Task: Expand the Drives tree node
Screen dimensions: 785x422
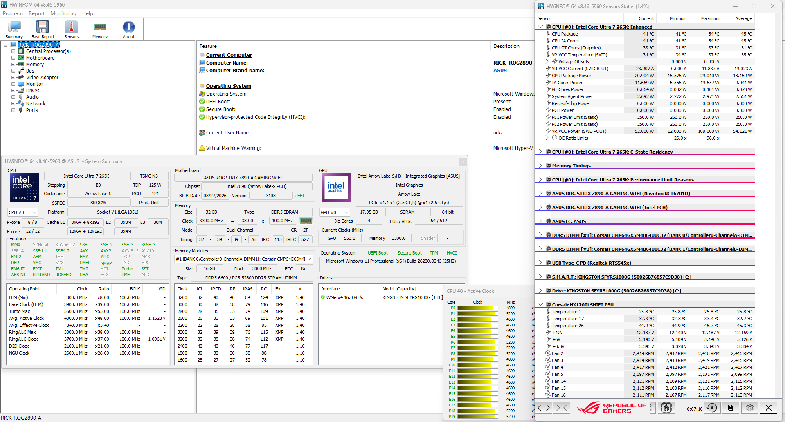Action: pyautogui.click(x=13, y=91)
